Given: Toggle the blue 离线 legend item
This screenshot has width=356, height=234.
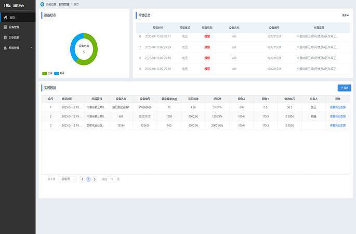Looking at the screenshot, I should [59, 73].
